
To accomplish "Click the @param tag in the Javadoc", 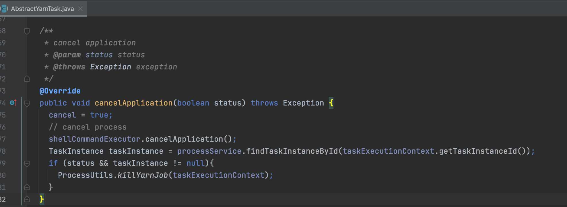I will pyautogui.click(x=67, y=55).
